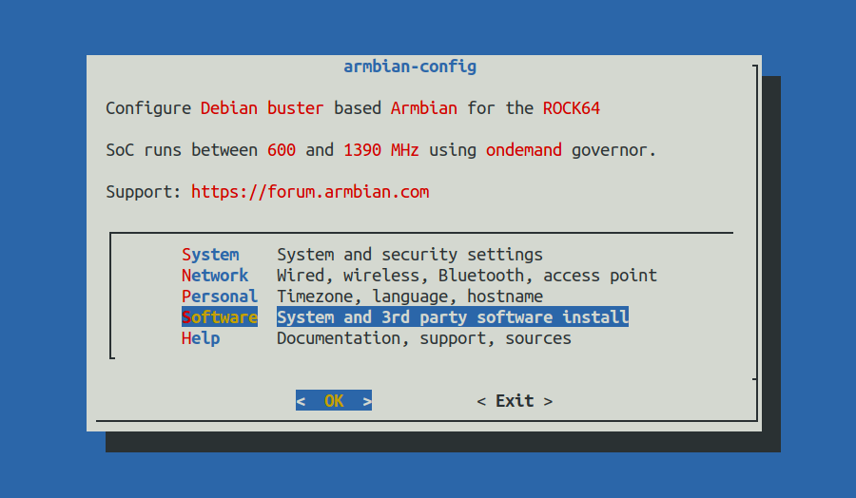
Task: Open the Help menu entry
Action: coord(201,338)
